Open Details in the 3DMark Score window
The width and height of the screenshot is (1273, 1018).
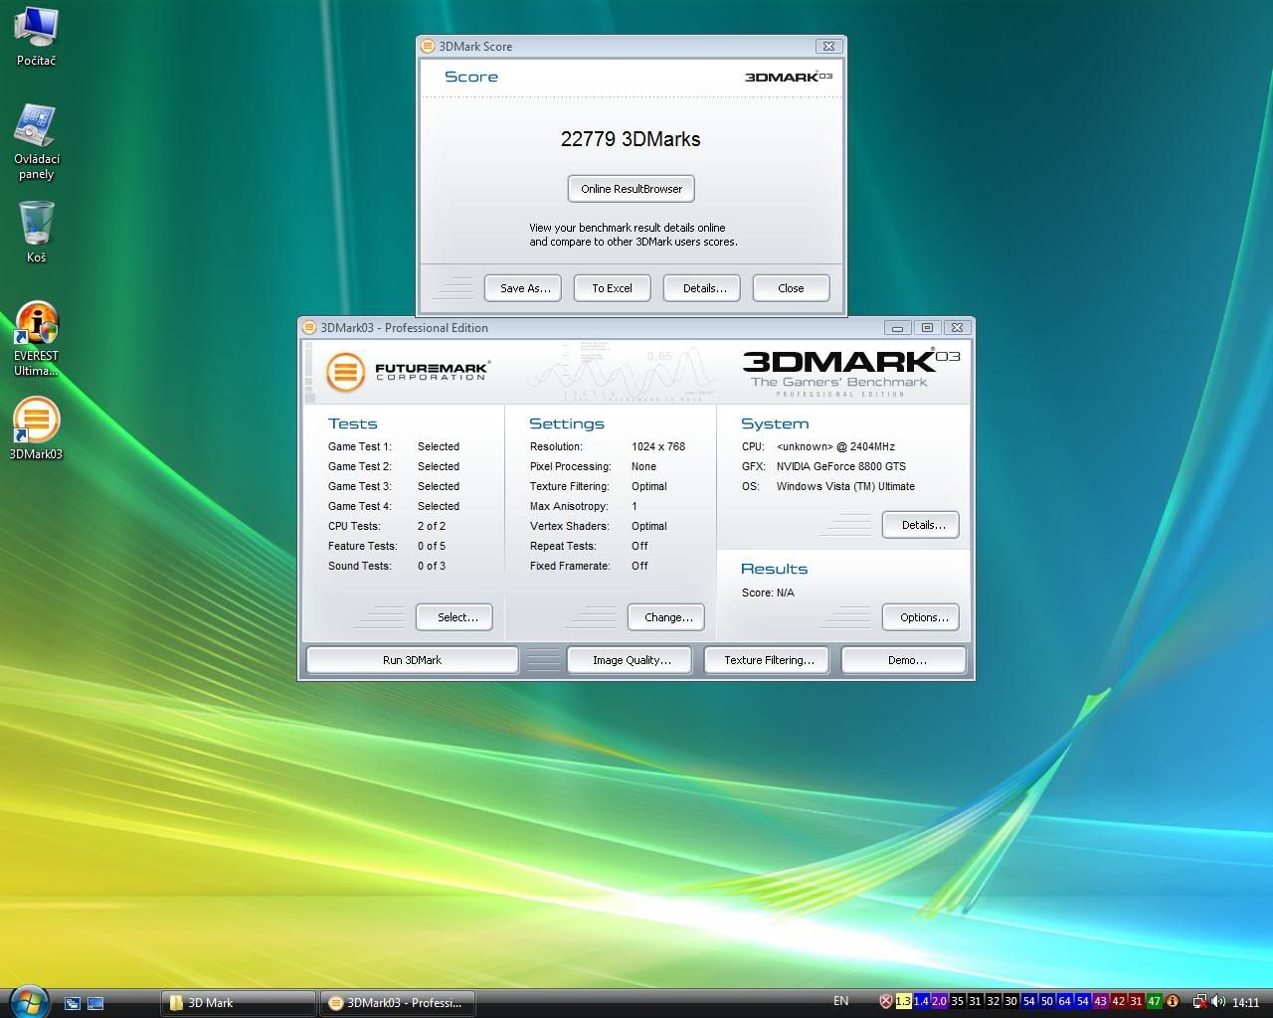pyautogui.click(x=702, y=288)
